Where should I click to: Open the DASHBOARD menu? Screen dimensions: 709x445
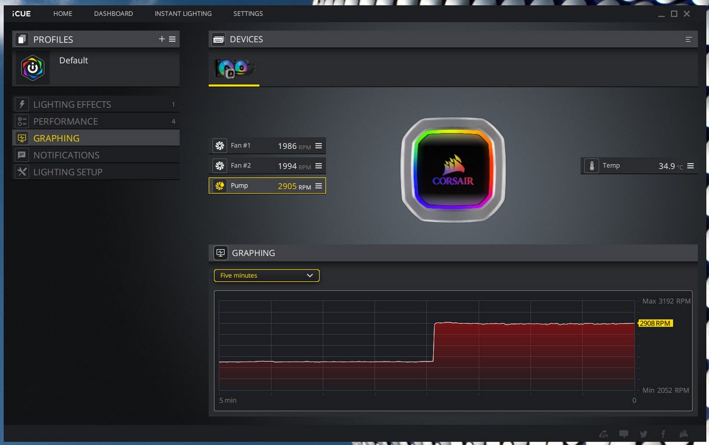click(x=114, y=13)
